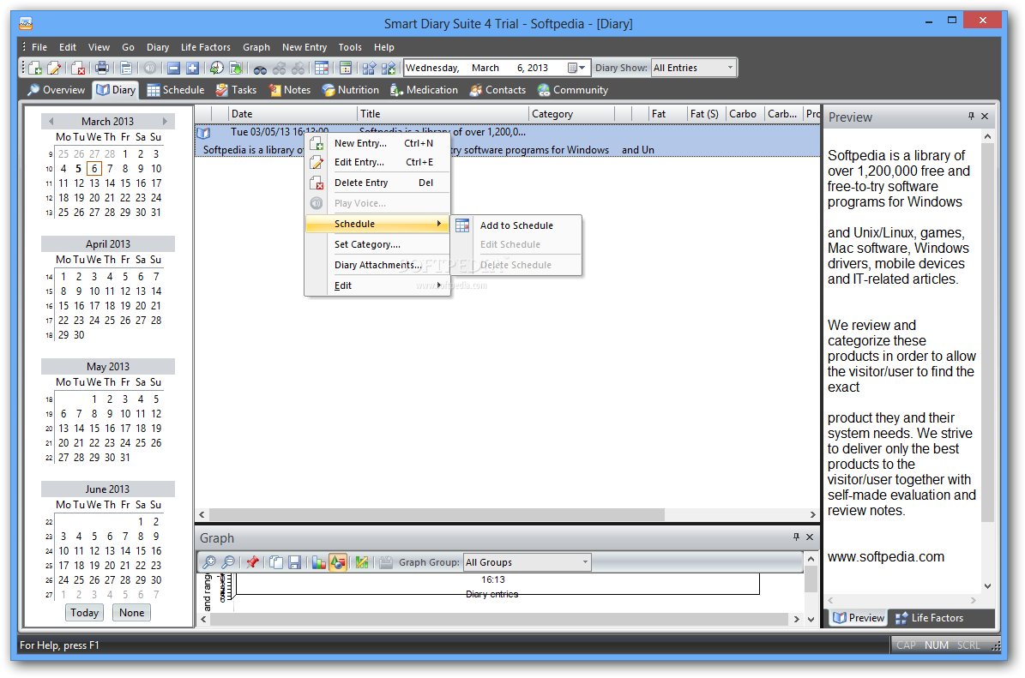Expand the Edit submenu in context menu
Screen dimensions: 1025x678
coord(378,285)
